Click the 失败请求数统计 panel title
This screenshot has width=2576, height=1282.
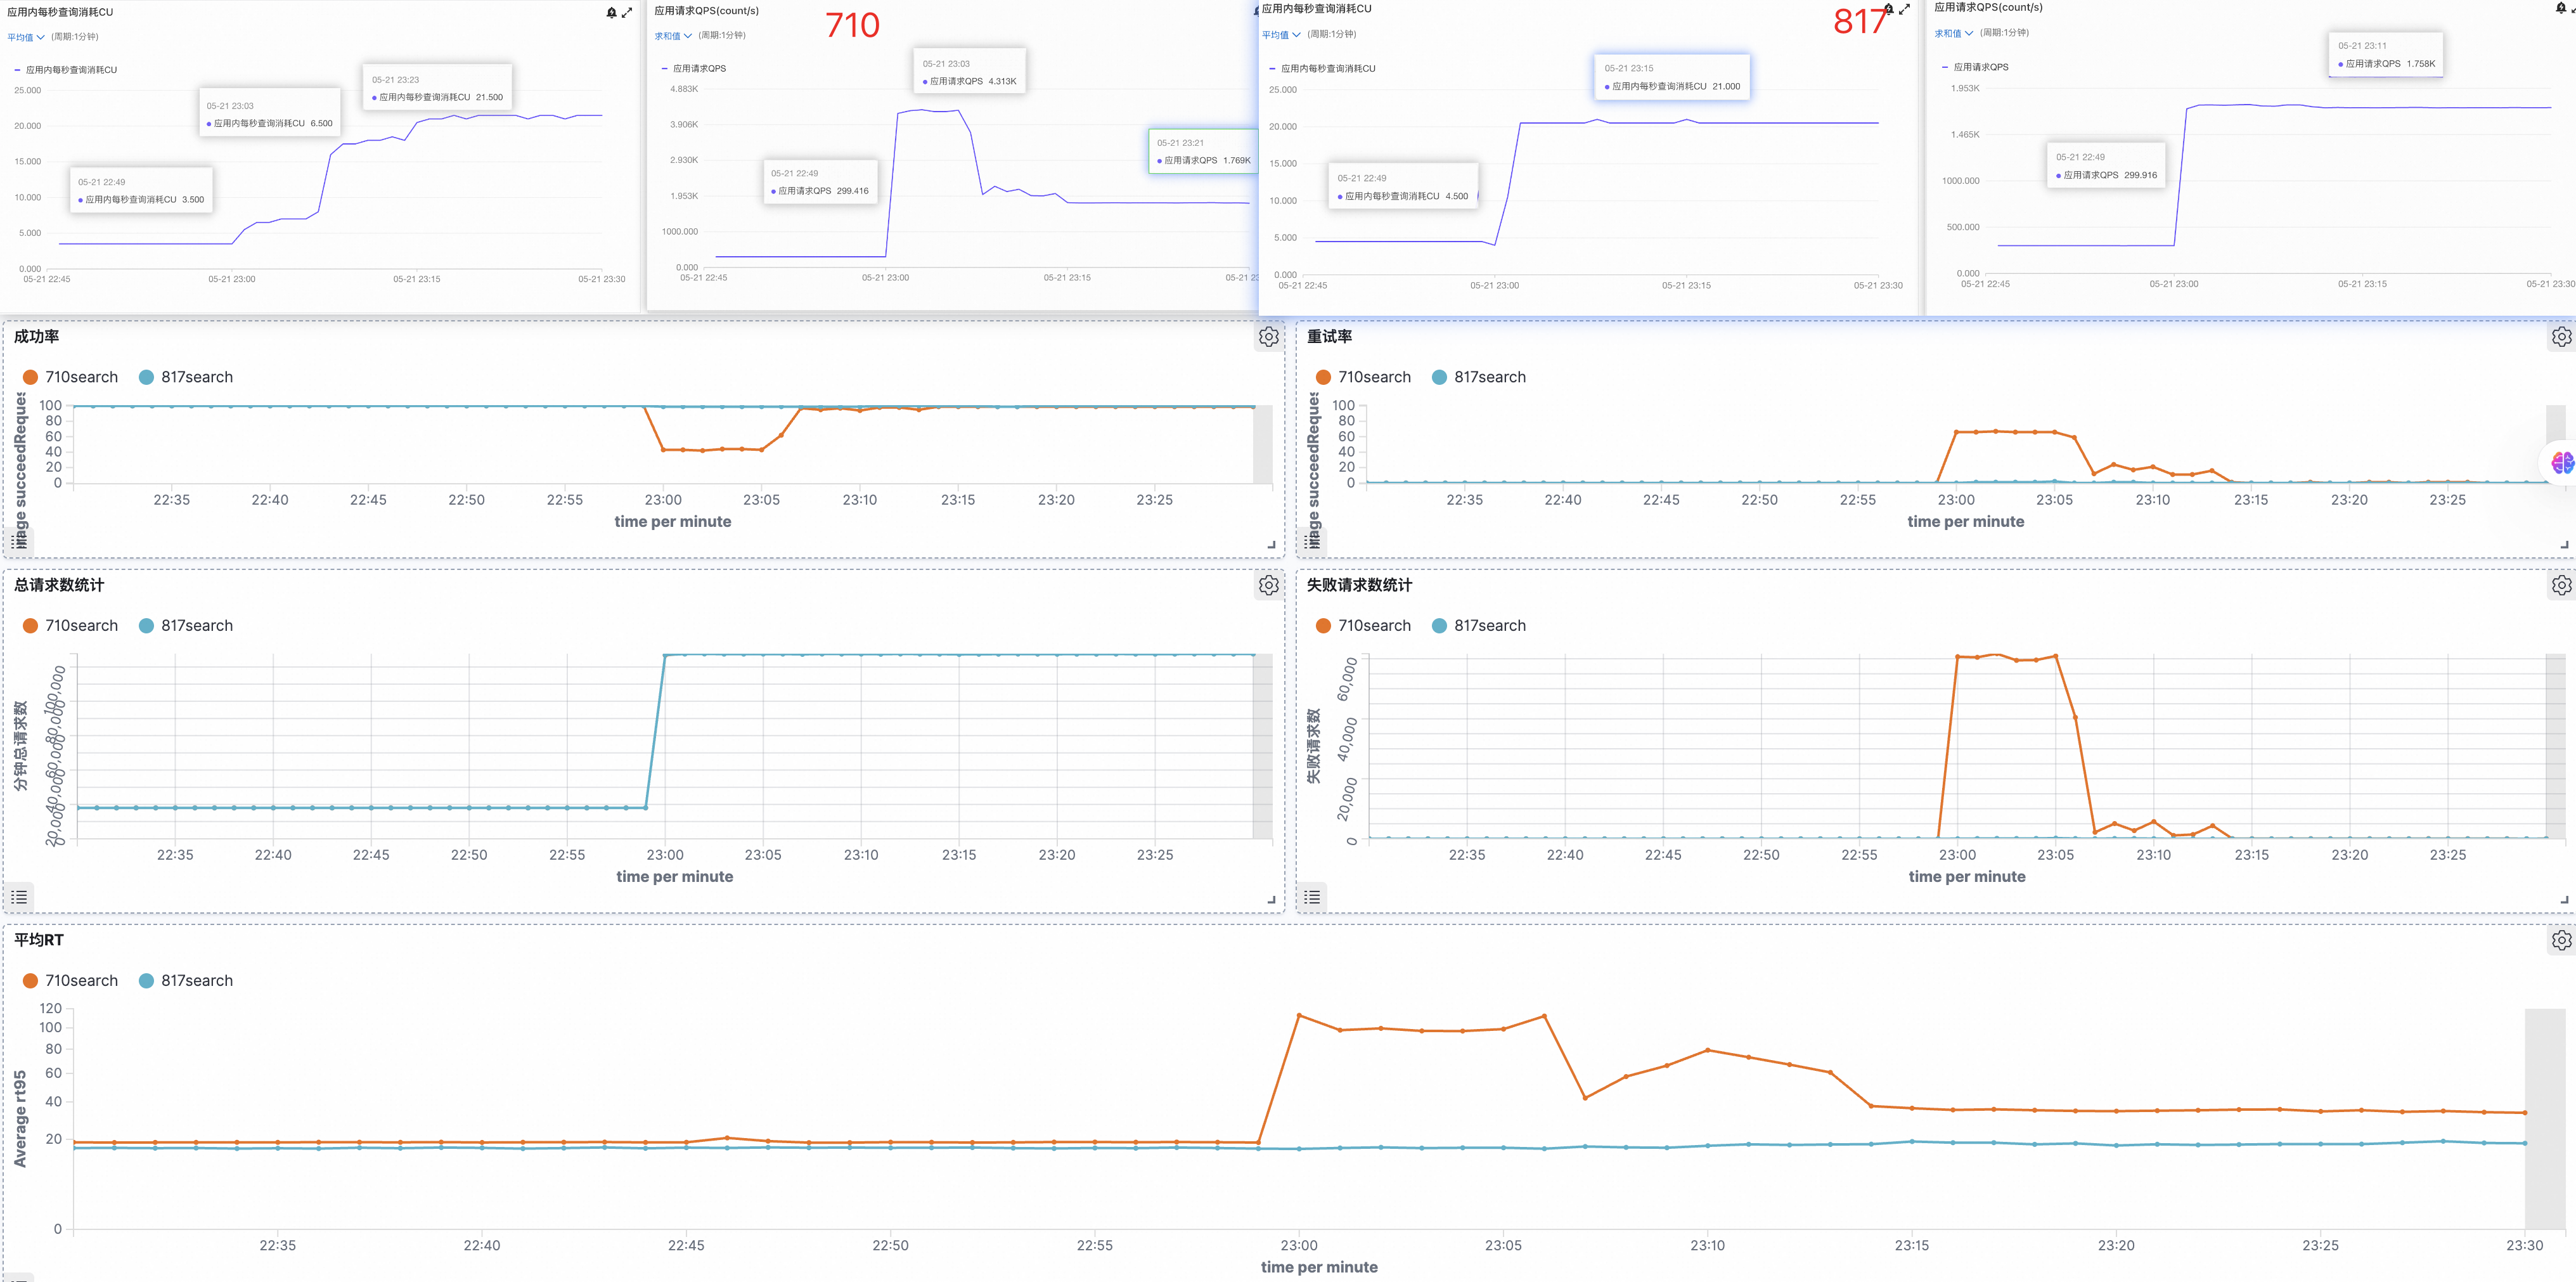point(1359,585)
